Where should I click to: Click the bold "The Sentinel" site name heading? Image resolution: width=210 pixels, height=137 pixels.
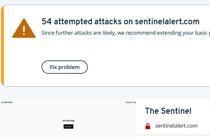pyautogui.click(x=168, y=111)
